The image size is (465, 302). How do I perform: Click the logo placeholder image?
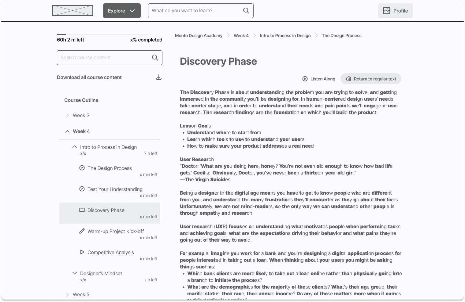click(73, 11)
